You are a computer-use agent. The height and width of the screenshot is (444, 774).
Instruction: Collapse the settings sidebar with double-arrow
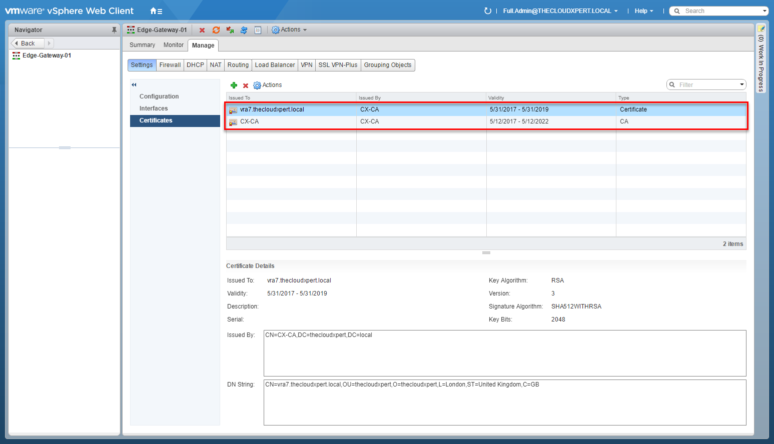pyautogui.click(x=134, y=85)
